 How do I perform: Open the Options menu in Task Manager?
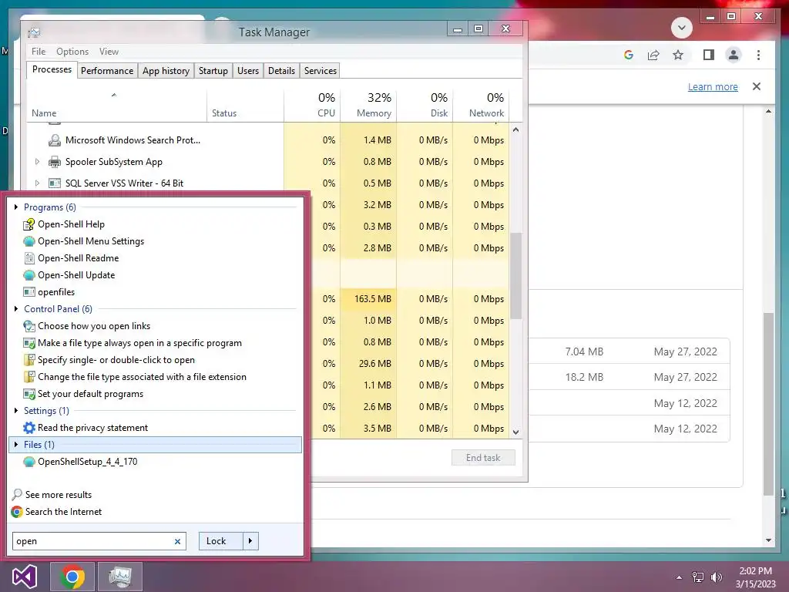coord(72,52)
